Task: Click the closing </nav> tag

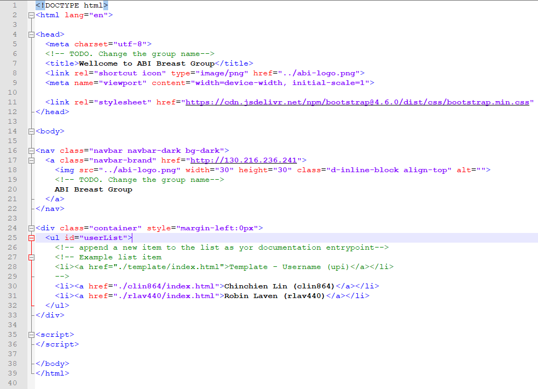Action: tap(50, 209)
